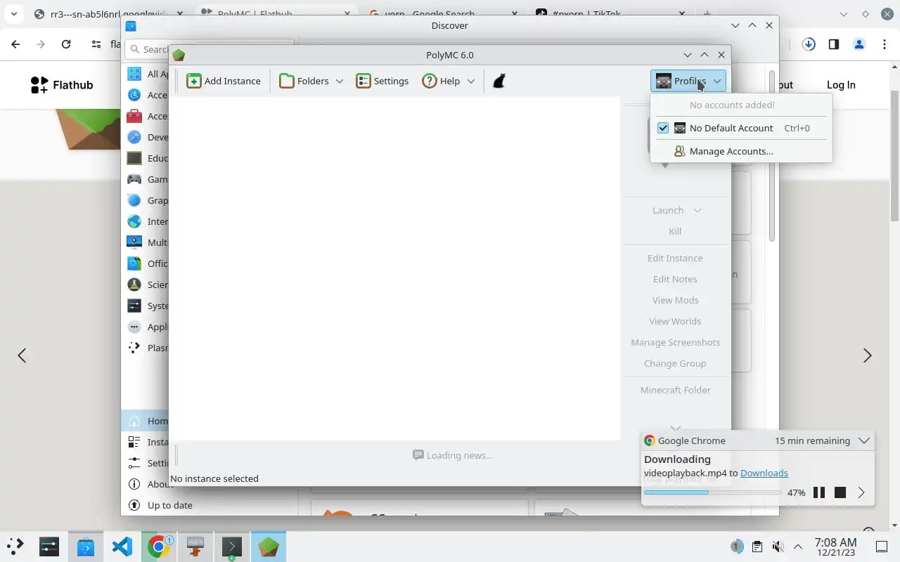Click the black cat icon in PolyMC toolbar

pyautogui.click(x=499, y=81)
